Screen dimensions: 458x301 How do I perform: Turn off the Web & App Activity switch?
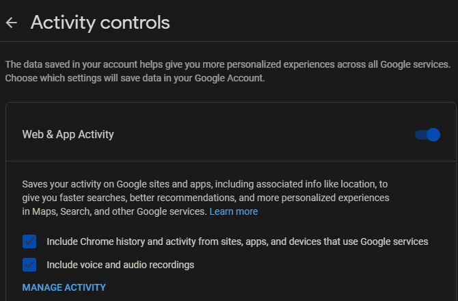[x=428, y=135]
